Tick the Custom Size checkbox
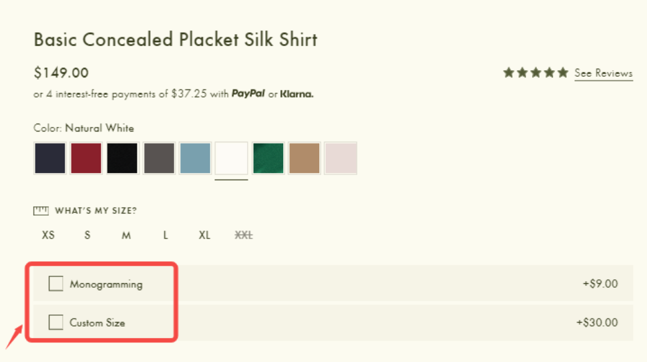 [x=55, y=323]
